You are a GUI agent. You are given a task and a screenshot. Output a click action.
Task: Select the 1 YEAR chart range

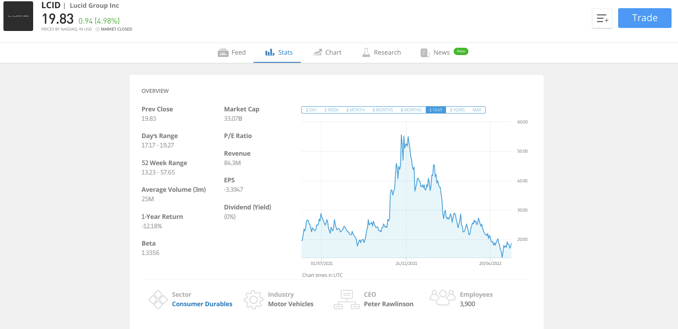coord(436,110)
